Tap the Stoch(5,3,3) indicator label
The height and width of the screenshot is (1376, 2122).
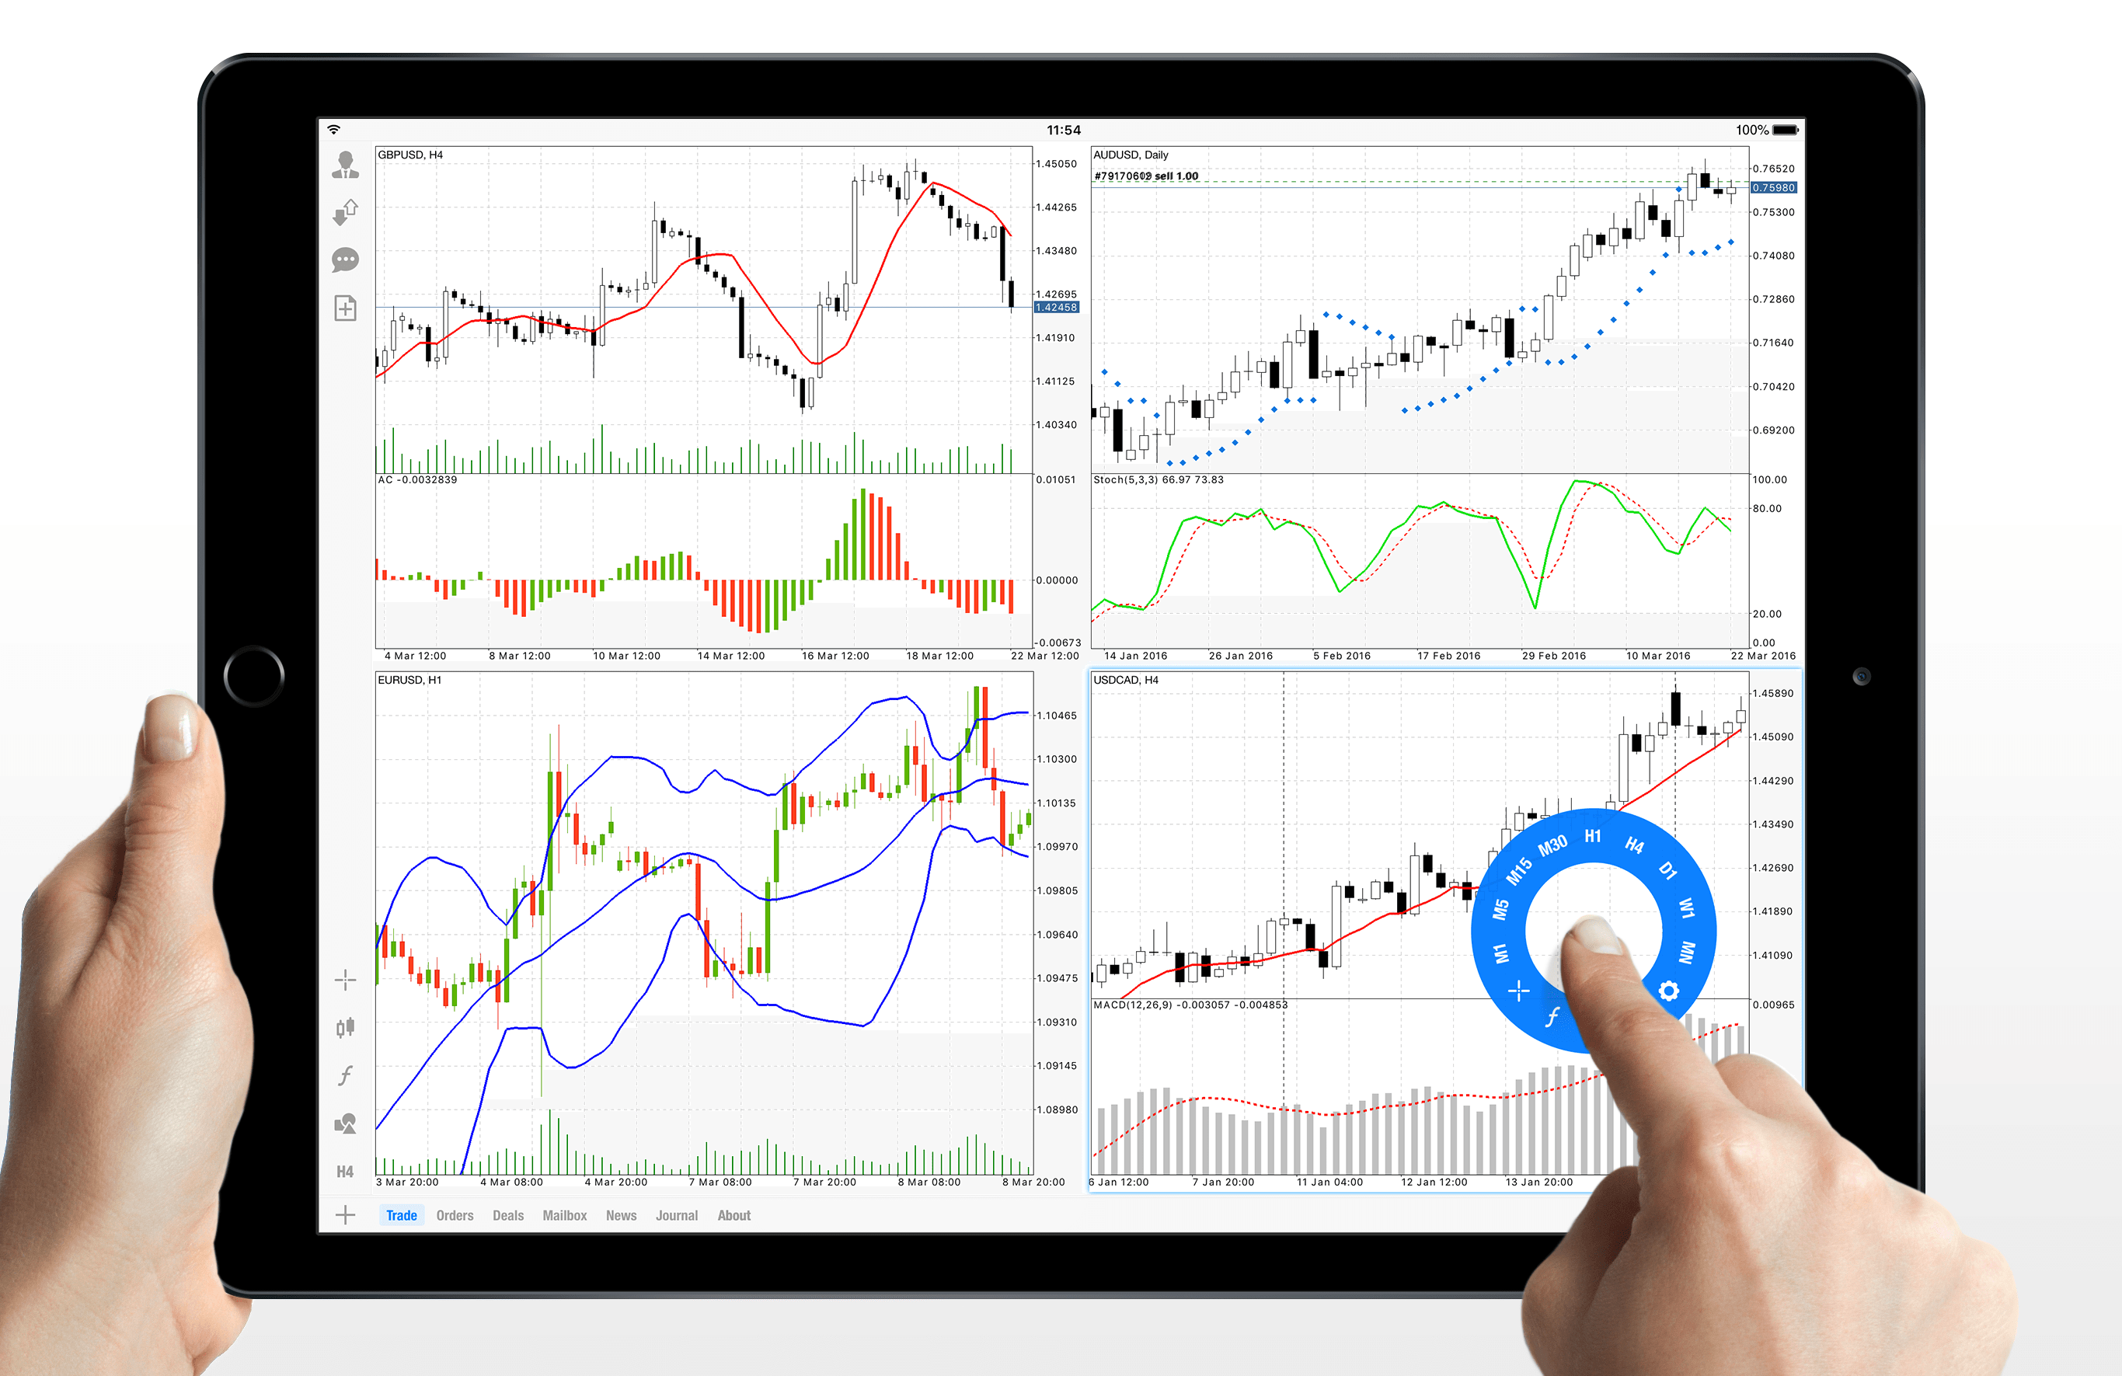pos(1159,479)
